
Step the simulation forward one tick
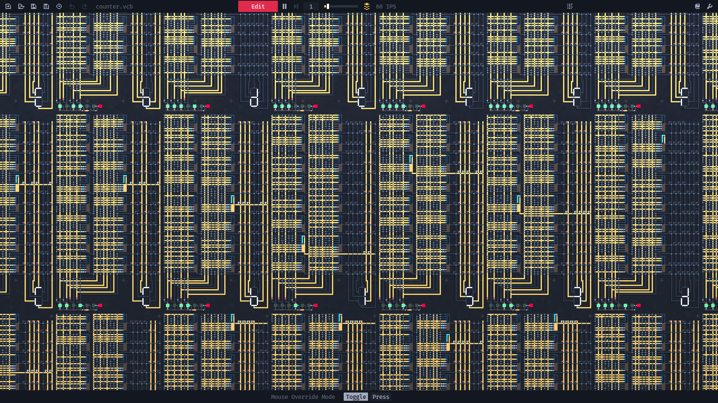296,6
